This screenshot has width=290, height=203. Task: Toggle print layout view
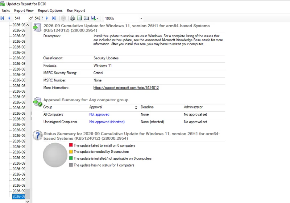click(x=79, y=18)
